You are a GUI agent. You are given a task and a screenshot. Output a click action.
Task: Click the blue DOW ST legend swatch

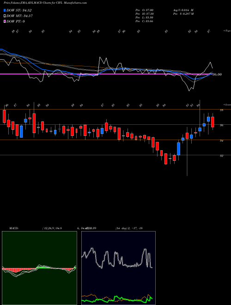5,10
